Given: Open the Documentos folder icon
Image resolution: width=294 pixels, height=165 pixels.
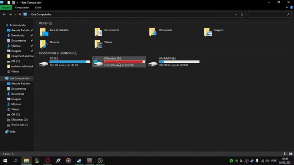Looking at the screenshot, I should (98, 32).
